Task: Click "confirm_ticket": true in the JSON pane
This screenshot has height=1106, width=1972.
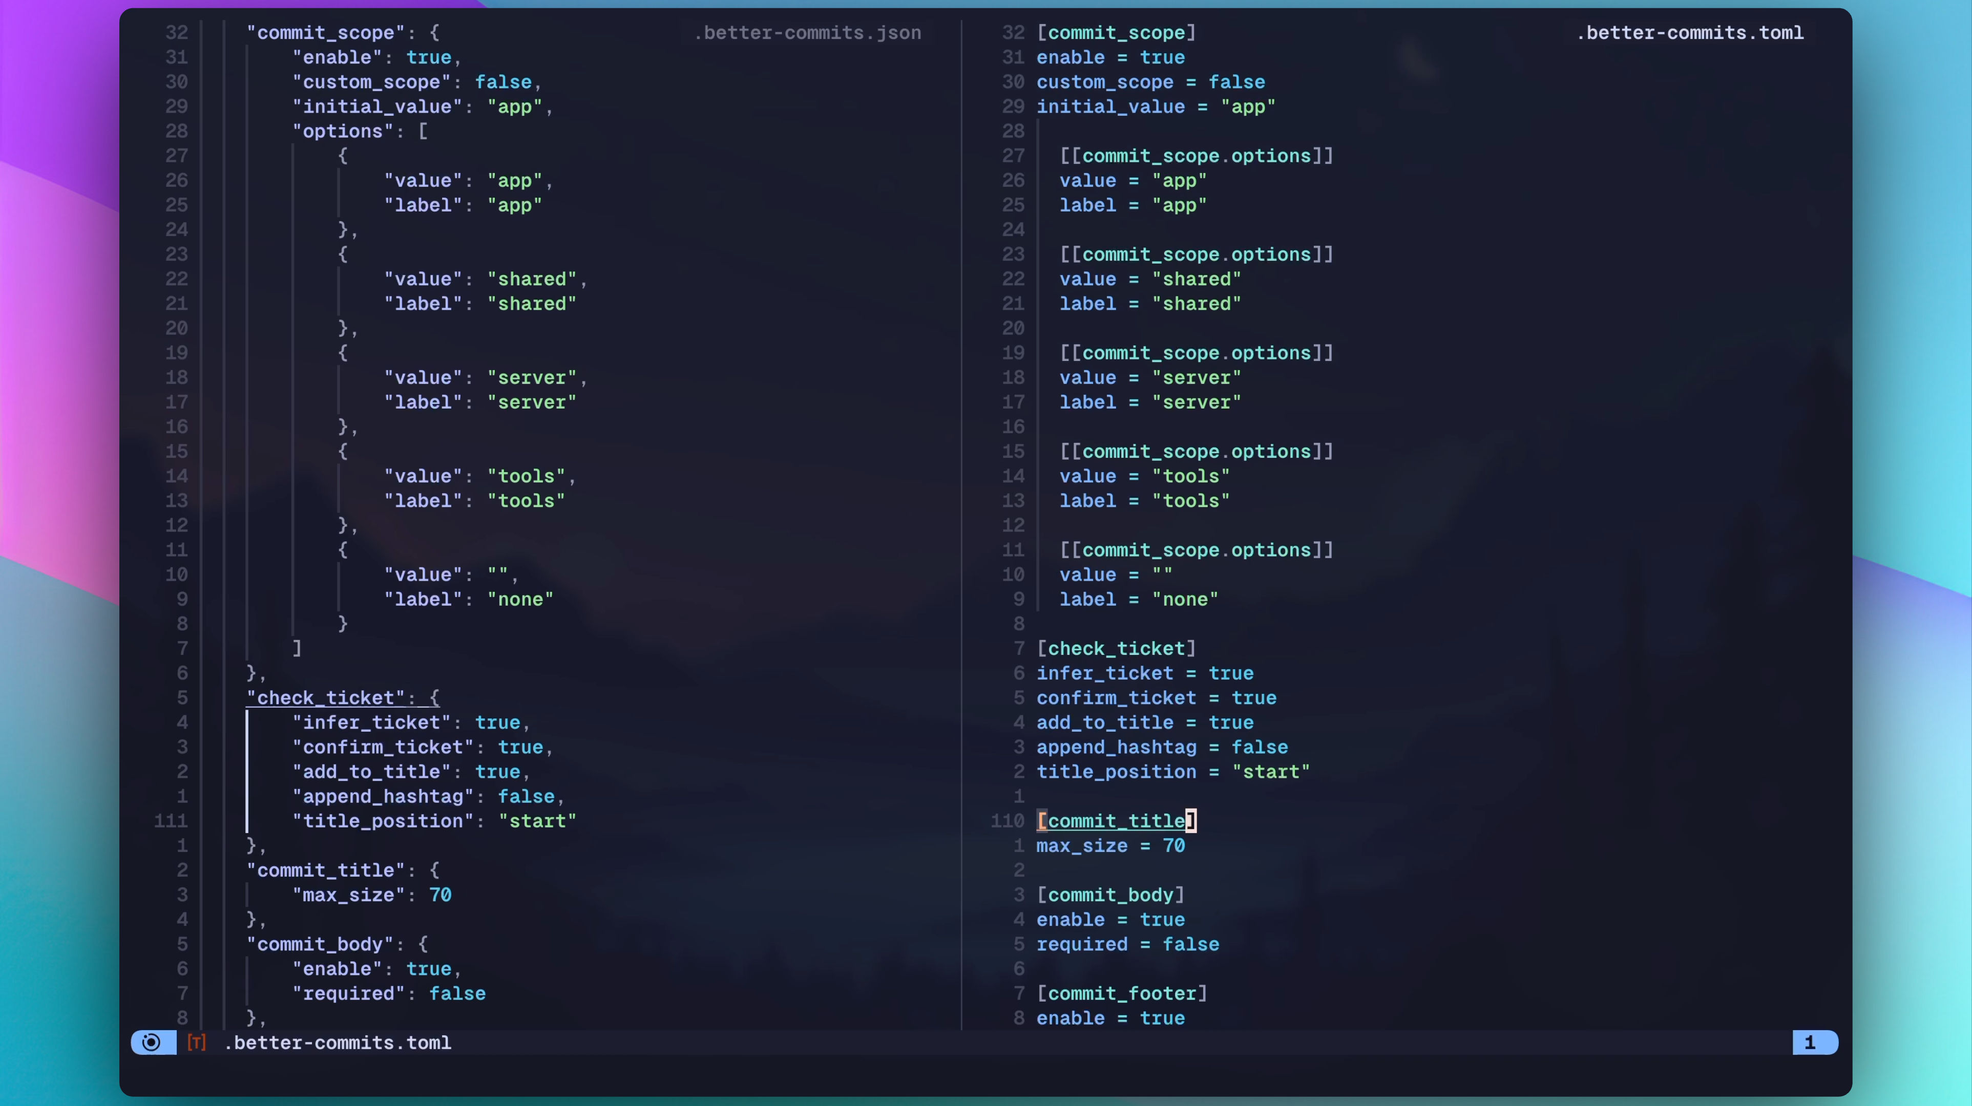Action: [422, 747]
